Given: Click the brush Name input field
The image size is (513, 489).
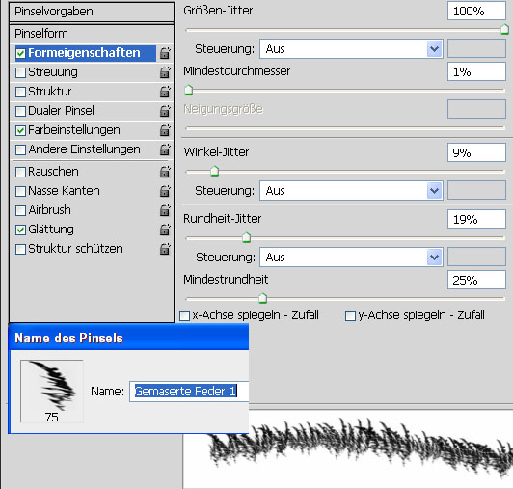Looking at the screenshot, I should click(x=189, y=392).
